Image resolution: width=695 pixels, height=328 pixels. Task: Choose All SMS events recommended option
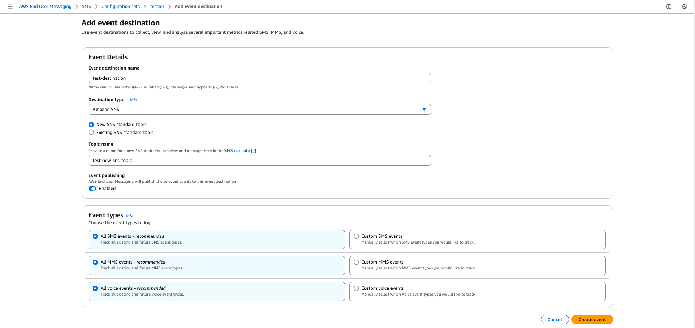coord(216,240)
